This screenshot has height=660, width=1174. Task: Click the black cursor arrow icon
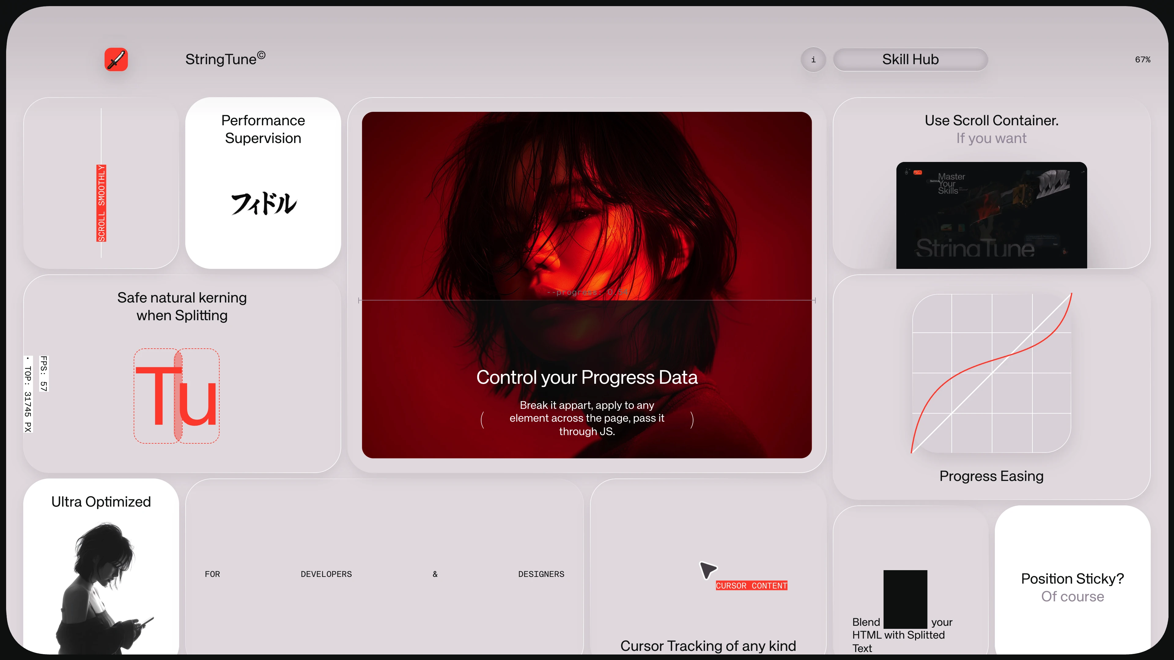click(x=707, y=569)
